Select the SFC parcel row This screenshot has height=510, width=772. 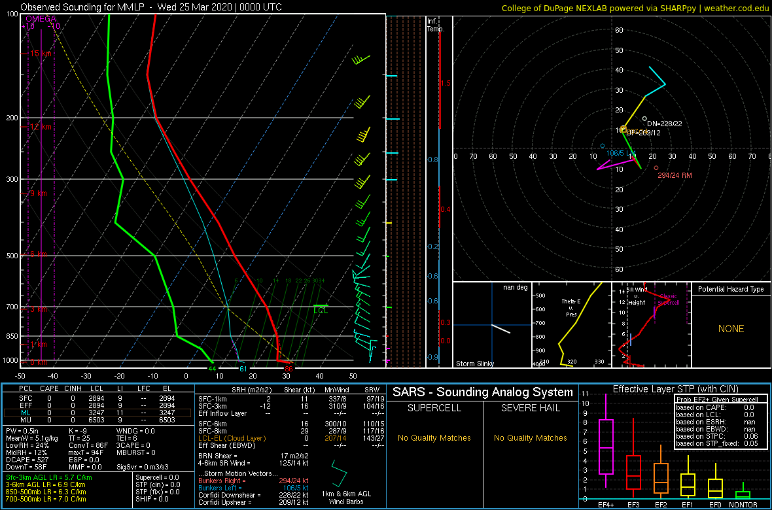[x=97, y=398]
